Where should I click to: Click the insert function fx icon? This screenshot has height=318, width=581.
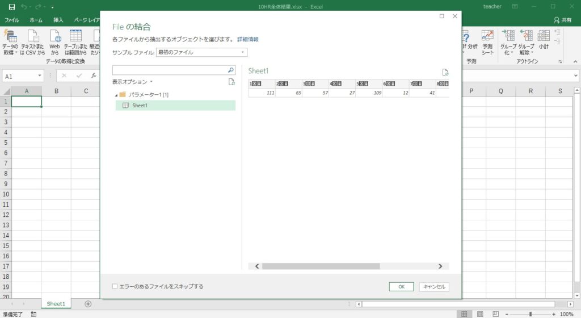(x=94, y=75)
